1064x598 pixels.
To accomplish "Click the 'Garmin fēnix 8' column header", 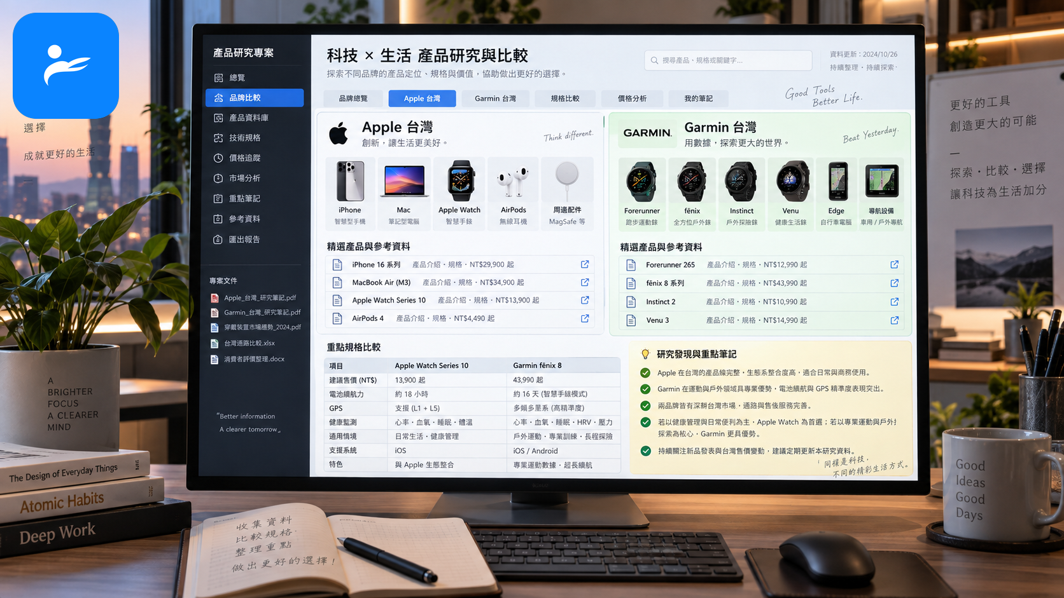I will 537,365.
